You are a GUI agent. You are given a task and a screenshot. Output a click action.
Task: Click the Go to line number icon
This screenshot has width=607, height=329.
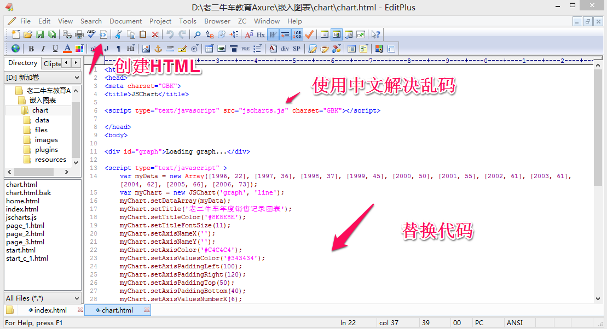click(234, 35)
